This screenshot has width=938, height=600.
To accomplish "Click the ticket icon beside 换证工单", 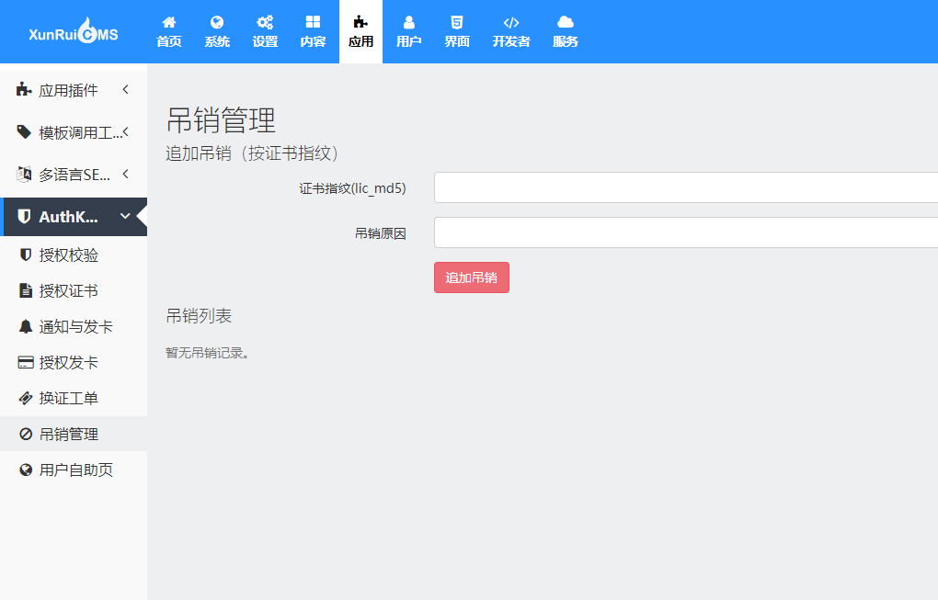I will tap(25, 398).
